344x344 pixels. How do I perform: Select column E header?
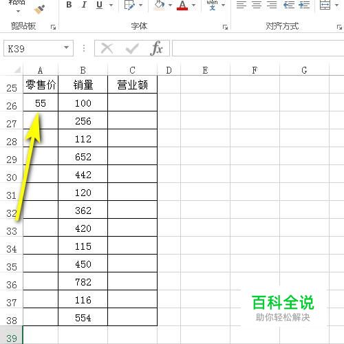(205, 70)
